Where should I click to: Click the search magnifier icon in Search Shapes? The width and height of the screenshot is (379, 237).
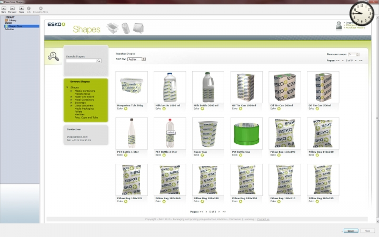click(98, 61)
